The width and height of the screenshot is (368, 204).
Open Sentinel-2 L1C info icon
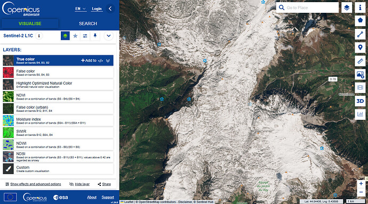point(39,36)
